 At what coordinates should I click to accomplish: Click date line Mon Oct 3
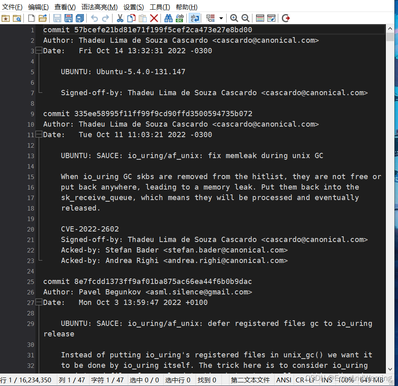coord(125,302)
